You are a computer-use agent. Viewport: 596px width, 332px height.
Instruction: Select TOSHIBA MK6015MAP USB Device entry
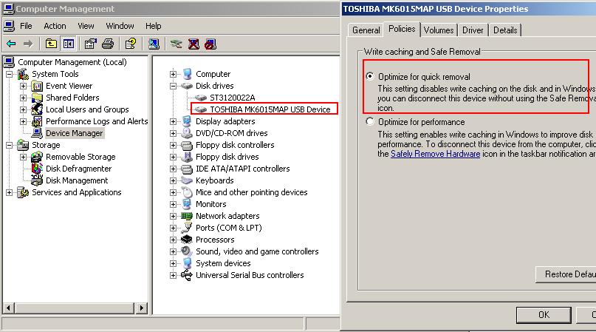pos(270,109)
